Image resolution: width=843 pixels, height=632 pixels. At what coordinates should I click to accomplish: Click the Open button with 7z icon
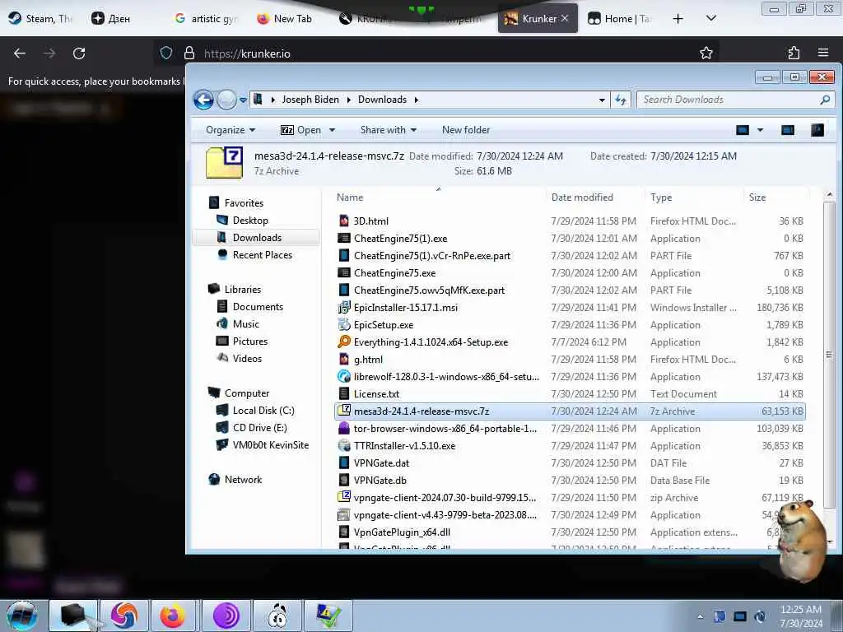[301, 130]
